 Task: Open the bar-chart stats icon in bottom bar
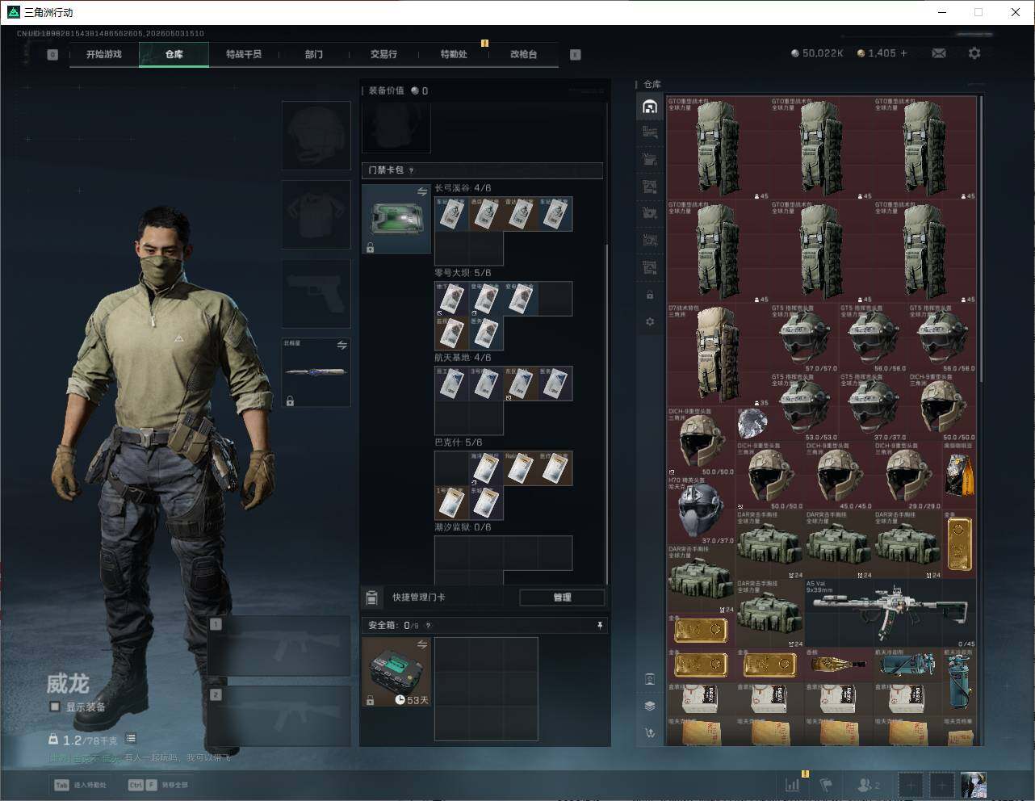click(793, 784)
